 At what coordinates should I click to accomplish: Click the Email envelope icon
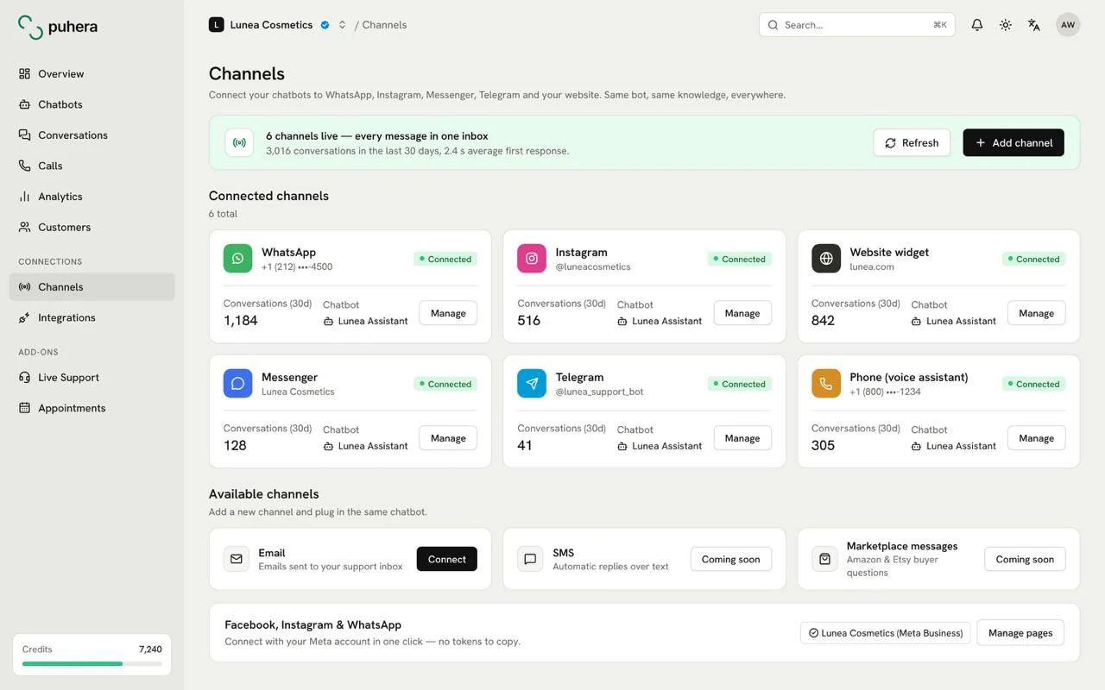point(237,559)
